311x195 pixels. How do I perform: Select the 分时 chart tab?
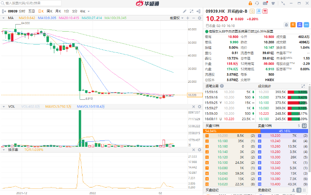pyautogui.click(x=22, y=11)
